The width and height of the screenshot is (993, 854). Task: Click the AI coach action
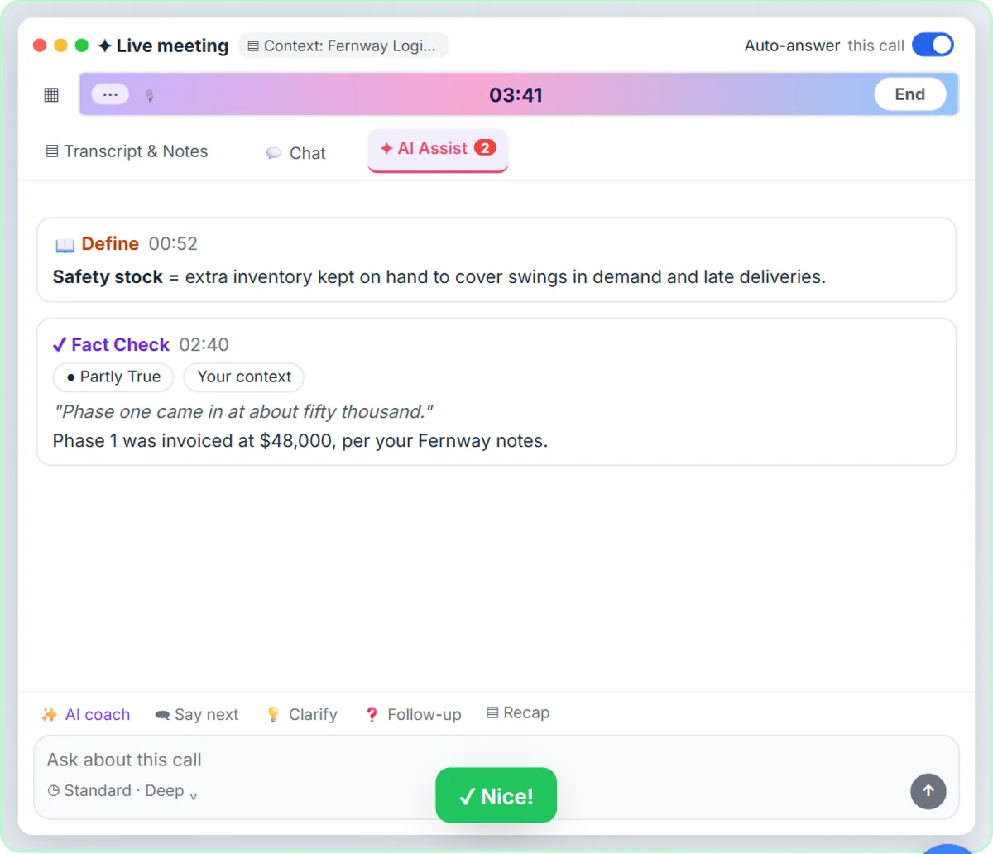(x=86, y=715)
